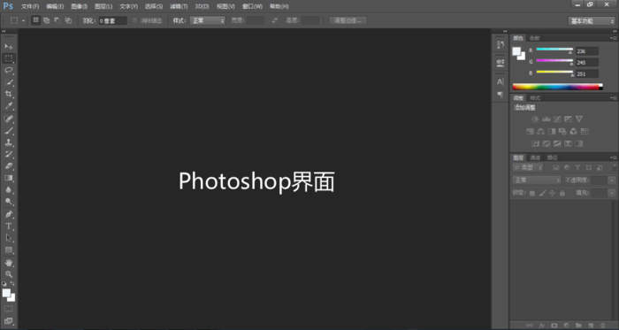This screenshot has width=619, height=330.
Task: Click foreground color swatch in toolbox
Action: tap(6, 293)
